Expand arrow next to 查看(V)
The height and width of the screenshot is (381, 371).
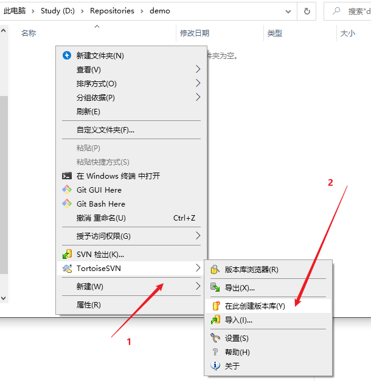tap(198, 69)
